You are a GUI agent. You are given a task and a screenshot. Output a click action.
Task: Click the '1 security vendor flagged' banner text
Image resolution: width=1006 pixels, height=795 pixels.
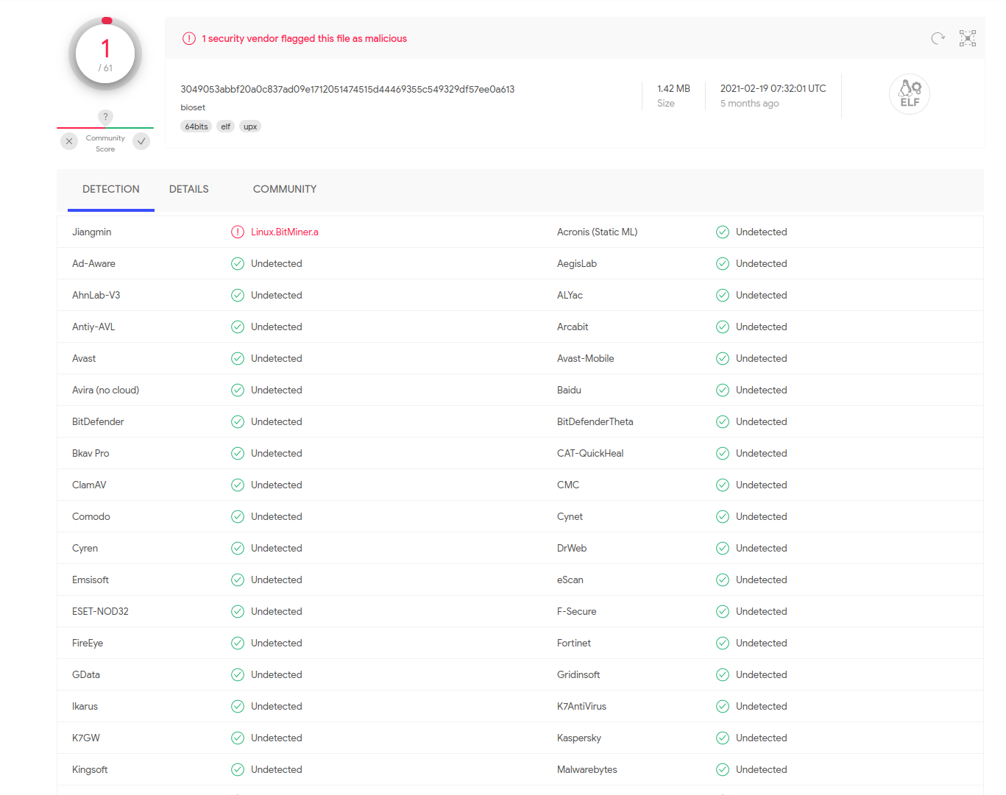click(x=305, y=38)
